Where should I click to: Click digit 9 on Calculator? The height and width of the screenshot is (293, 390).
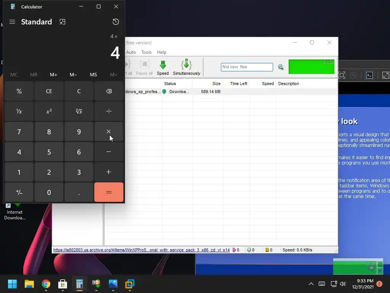click(x=79, y=132)
